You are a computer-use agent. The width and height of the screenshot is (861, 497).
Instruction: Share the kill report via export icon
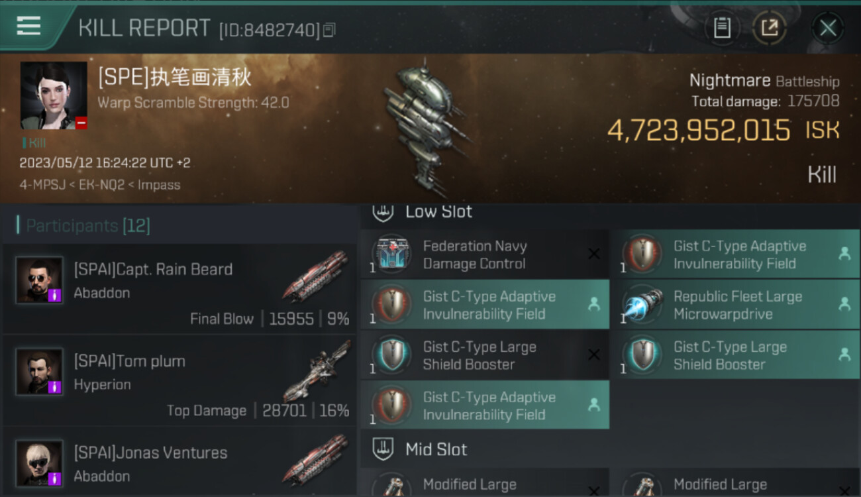tap(769, 28)
